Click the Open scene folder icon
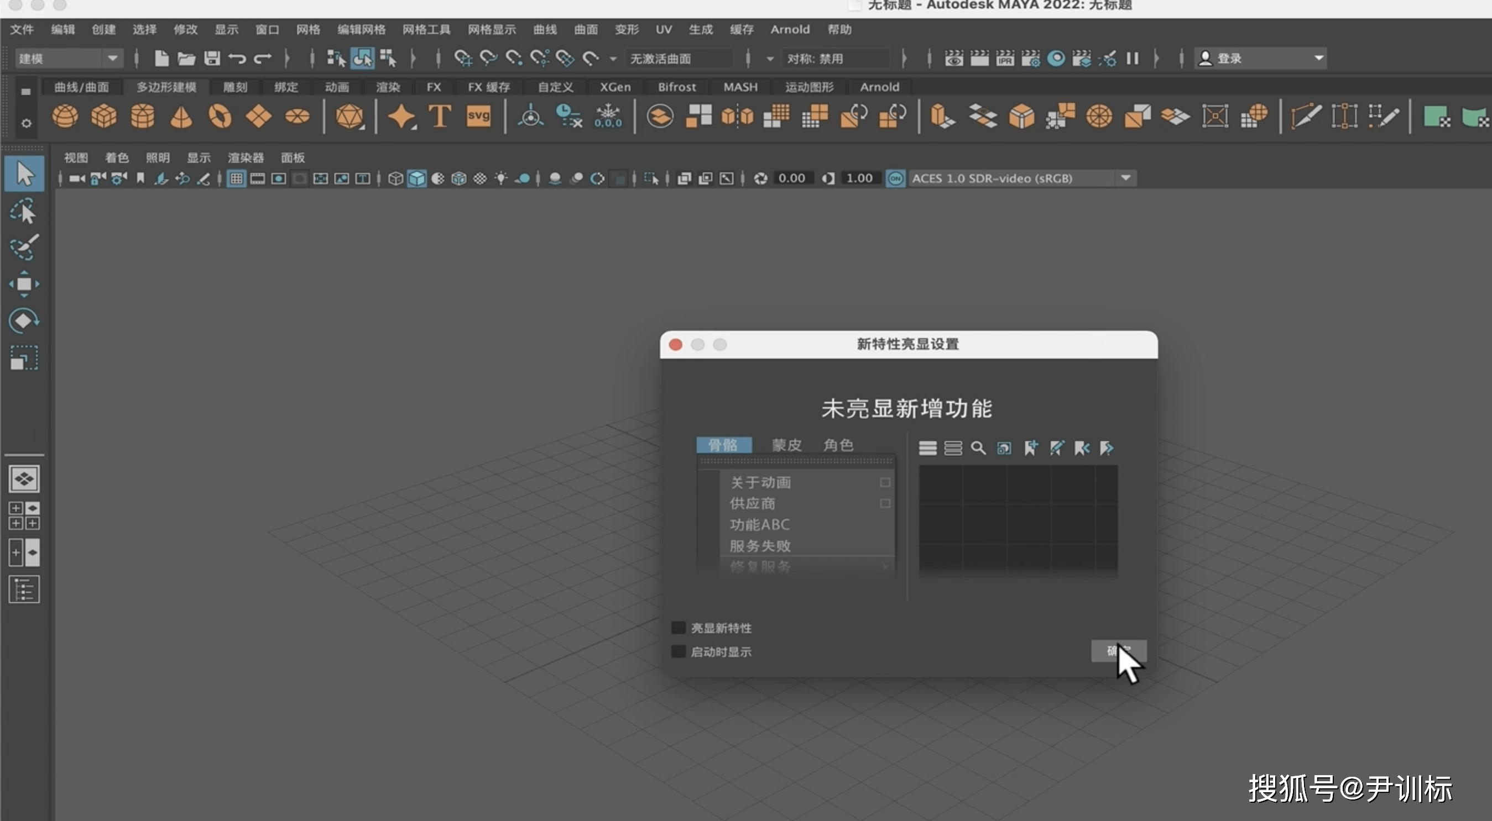Viewport: 1492px width, 821px height. (x=186, y=59)
